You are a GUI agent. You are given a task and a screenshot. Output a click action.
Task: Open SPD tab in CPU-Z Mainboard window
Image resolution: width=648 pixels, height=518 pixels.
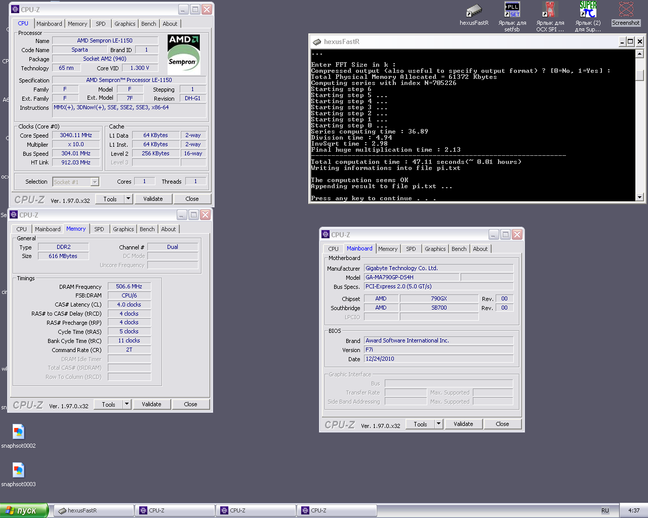pos(411,249)
